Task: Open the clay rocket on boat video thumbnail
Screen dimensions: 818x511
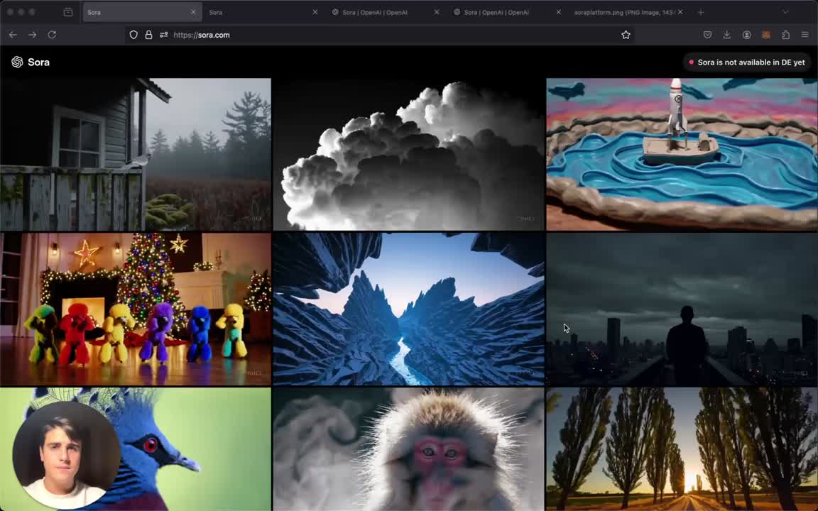Action: (x=682, y=154)
